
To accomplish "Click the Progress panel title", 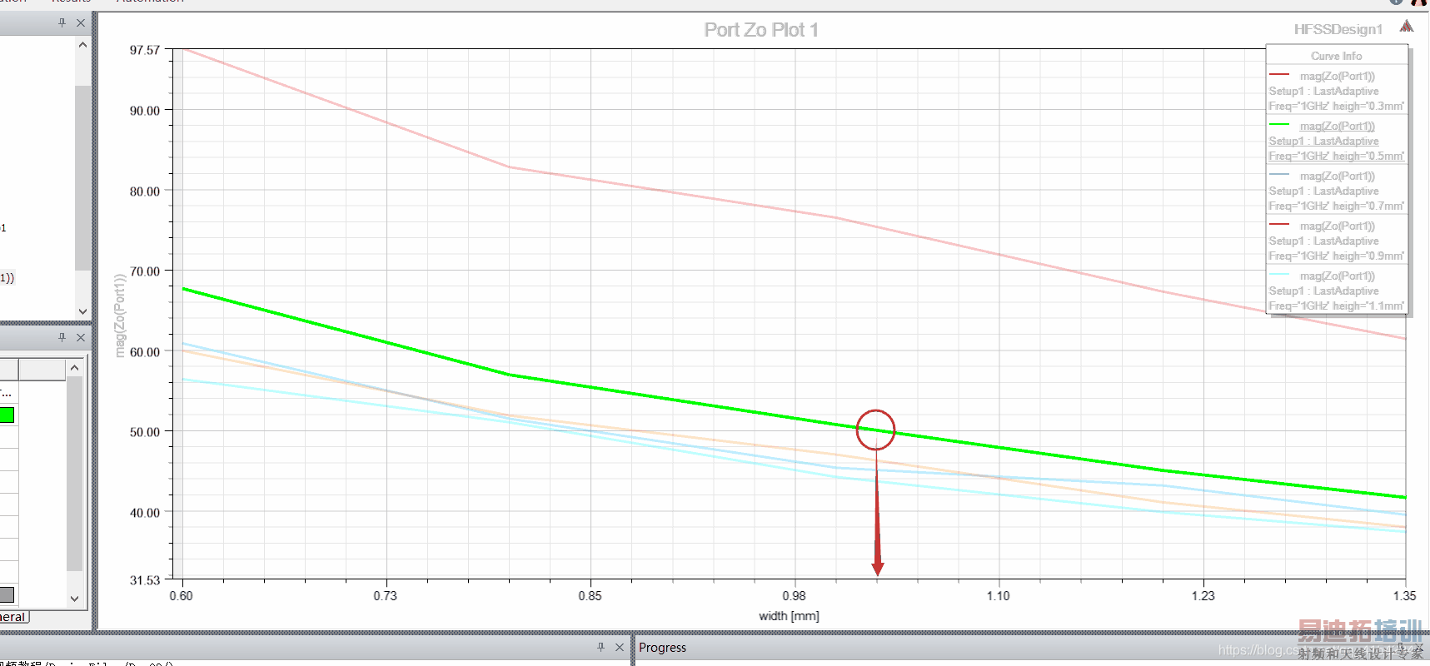I will [663, 648].
